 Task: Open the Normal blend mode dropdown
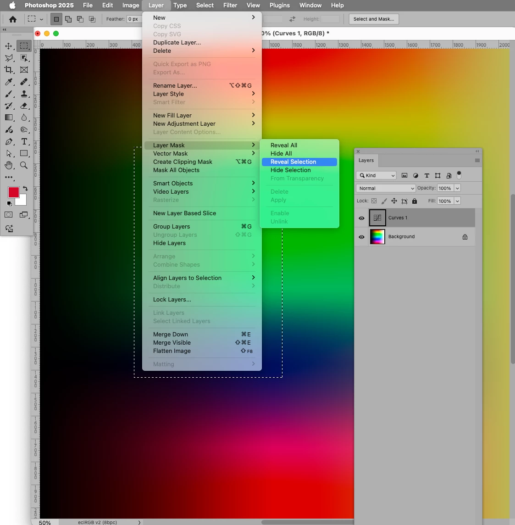(x=386, y=188)
